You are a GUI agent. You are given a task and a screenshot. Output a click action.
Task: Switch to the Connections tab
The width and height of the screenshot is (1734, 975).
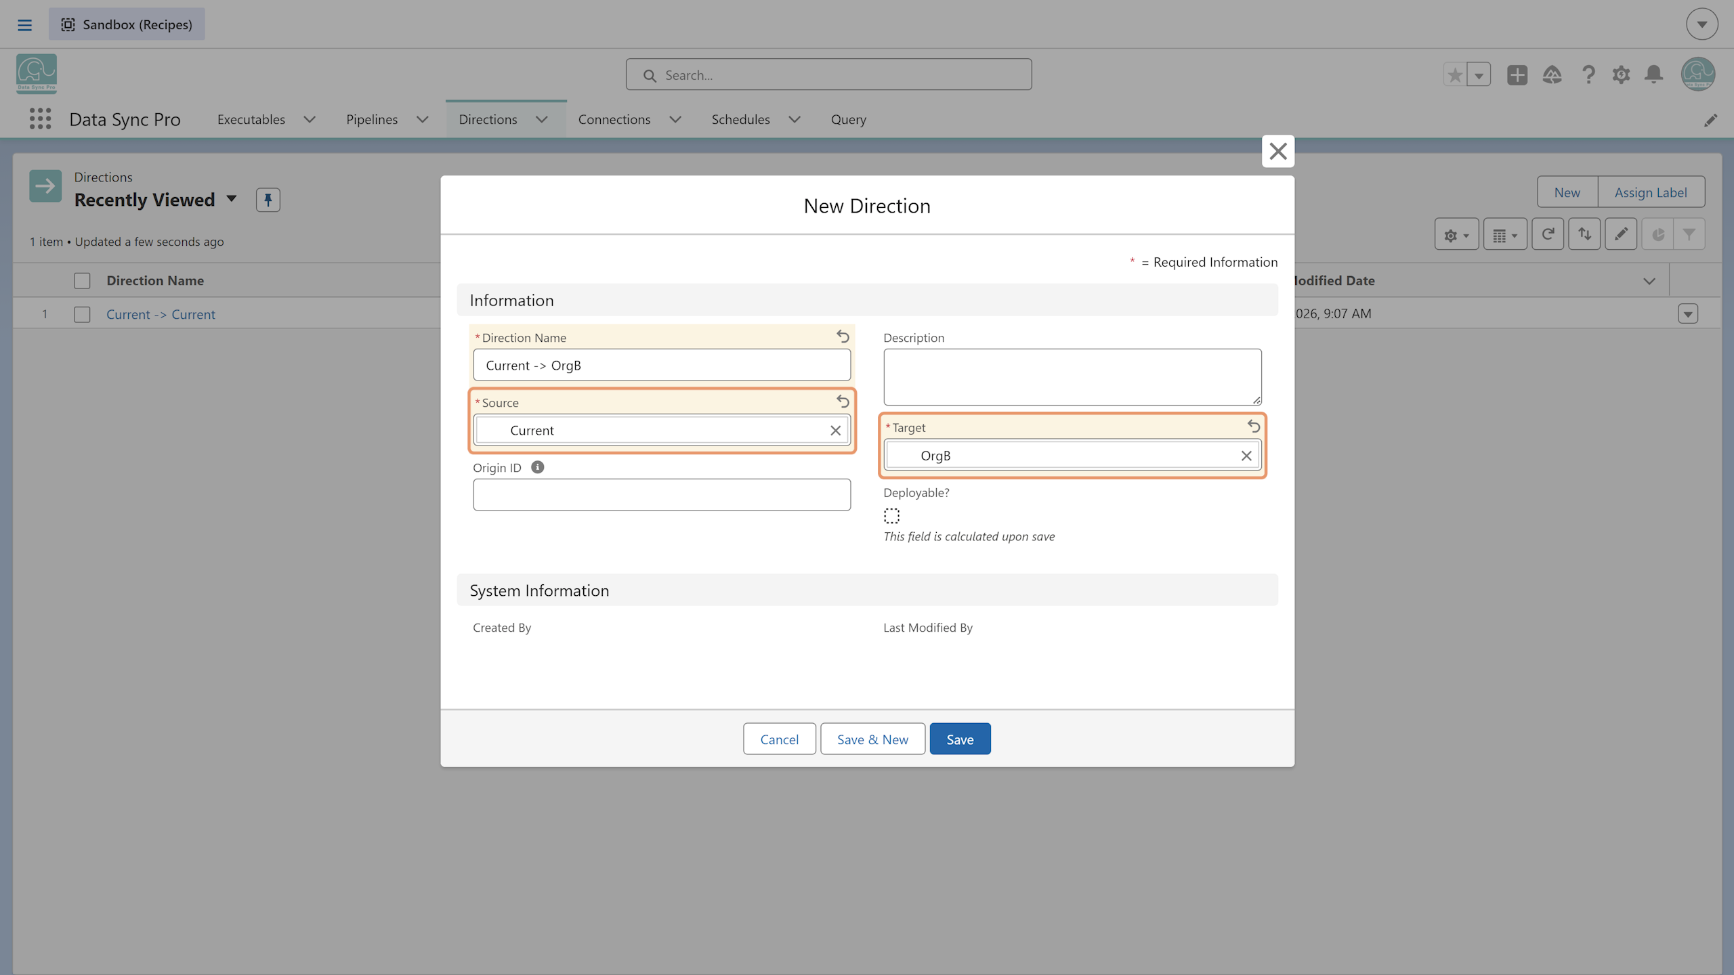614,119
